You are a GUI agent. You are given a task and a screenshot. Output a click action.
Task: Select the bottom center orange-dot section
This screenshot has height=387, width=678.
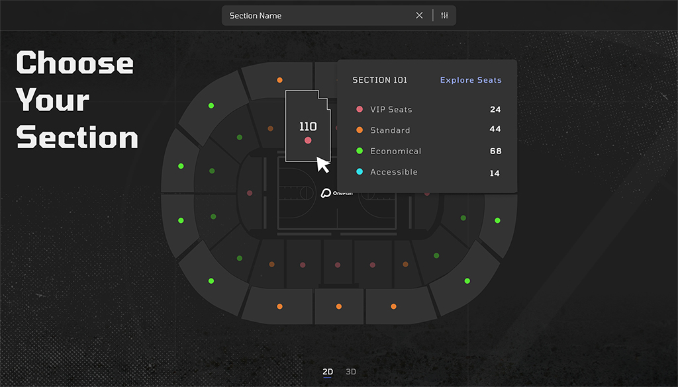pyautogui.click(x=339, y=307)
